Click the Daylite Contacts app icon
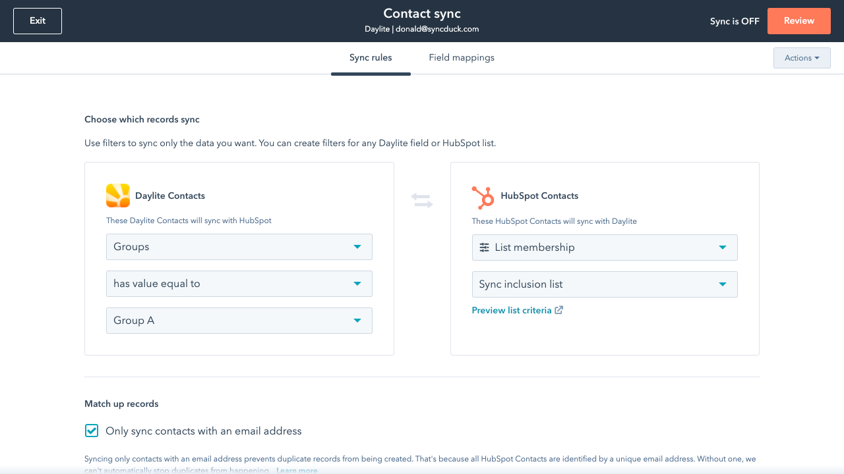844x474 pixels. pyautogui.click(x=118, y=196)
